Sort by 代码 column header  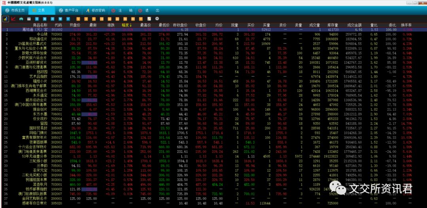58,25
